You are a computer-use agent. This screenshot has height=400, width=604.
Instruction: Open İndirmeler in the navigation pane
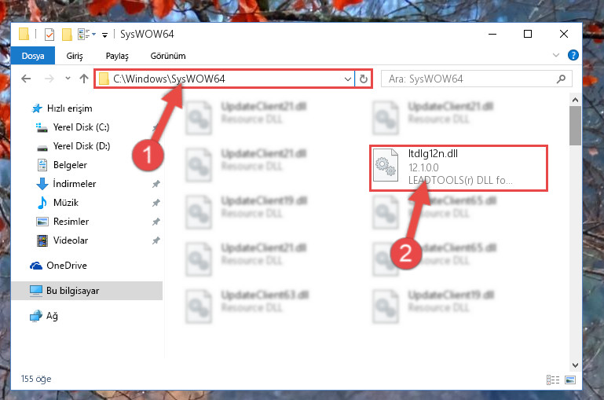pyautogui.click(x=75, y=184)
